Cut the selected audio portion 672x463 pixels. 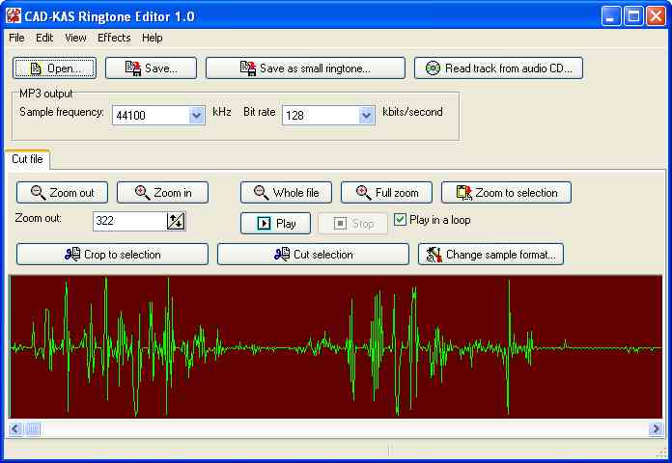pos(313,255)
